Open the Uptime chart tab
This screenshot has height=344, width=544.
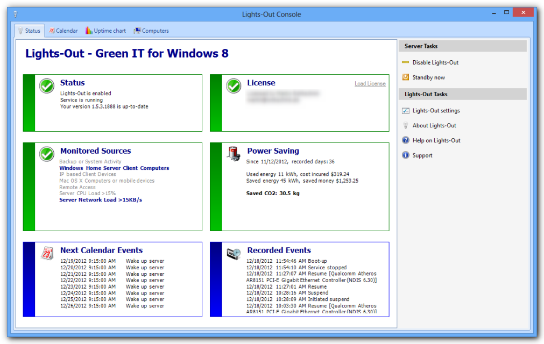[105, 31]
